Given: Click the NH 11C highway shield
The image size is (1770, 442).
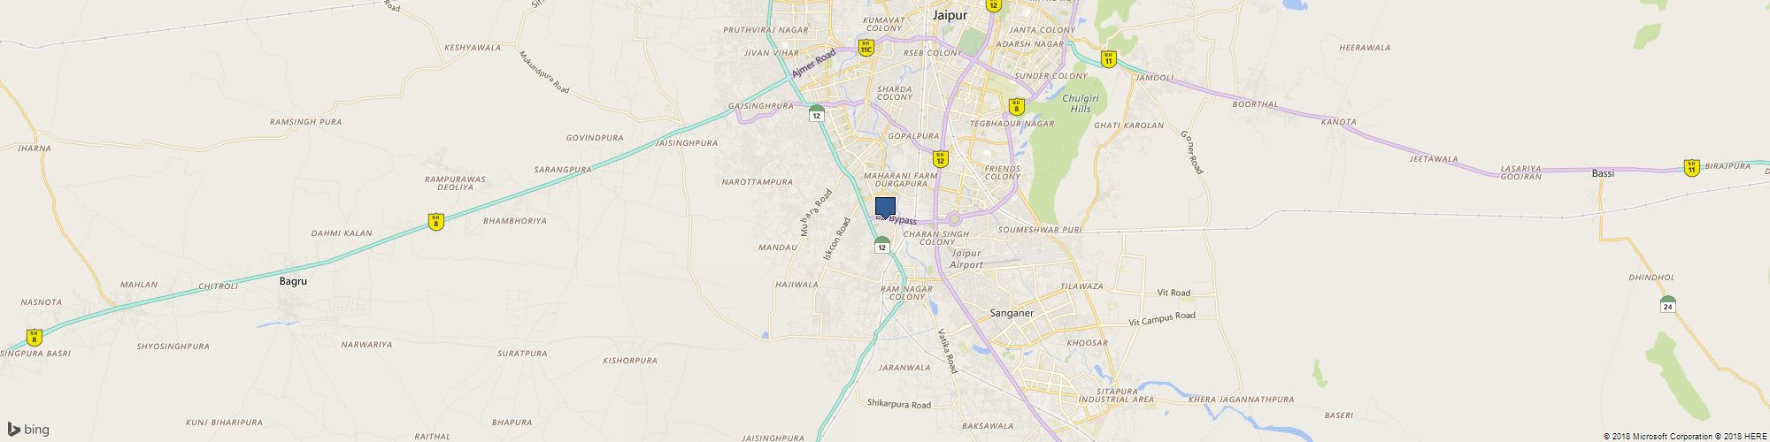Looking at the screenshot, I should point(866,48).
